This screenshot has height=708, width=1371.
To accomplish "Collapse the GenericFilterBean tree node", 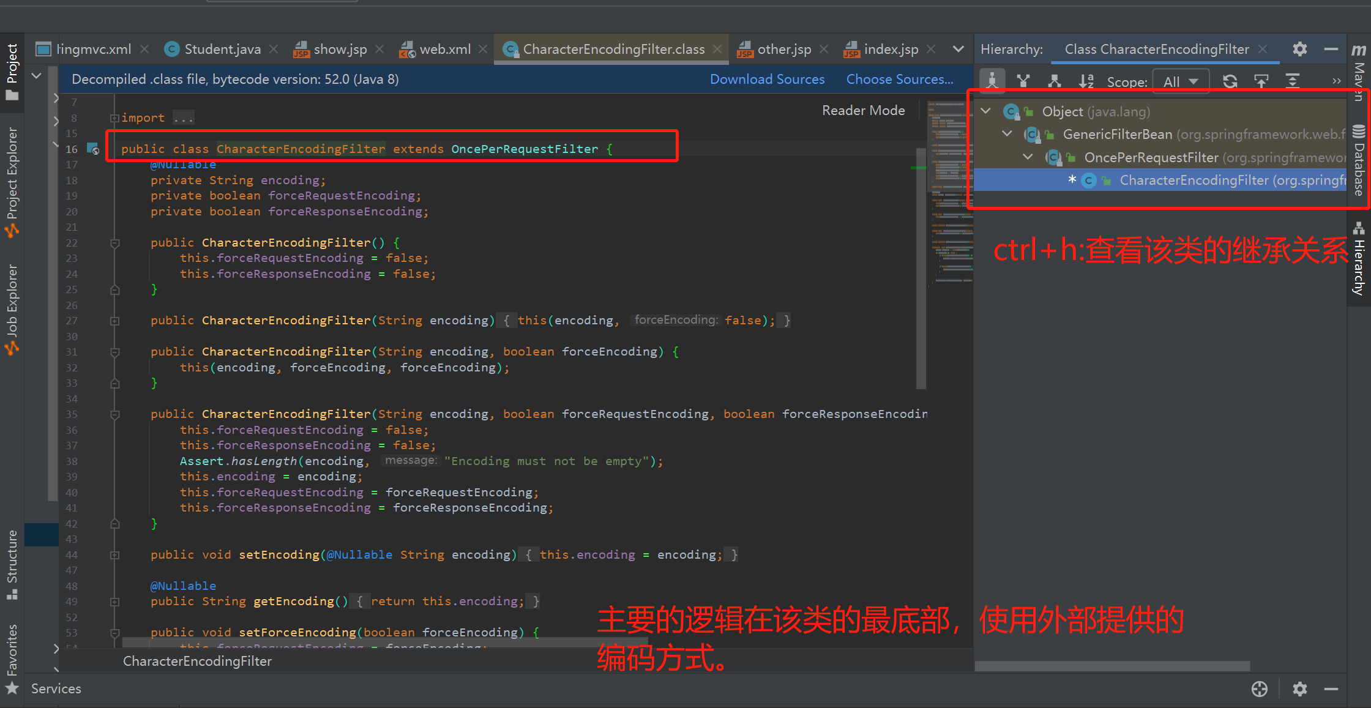I will pos(1007,134).
